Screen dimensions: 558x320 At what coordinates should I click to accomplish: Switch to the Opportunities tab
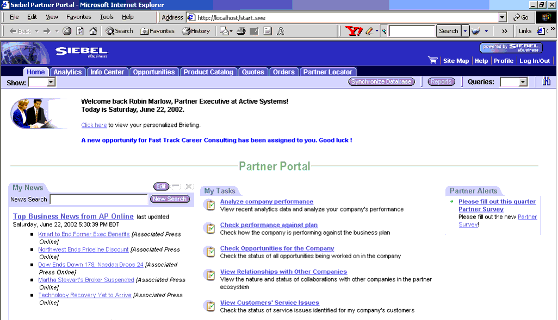154,72
